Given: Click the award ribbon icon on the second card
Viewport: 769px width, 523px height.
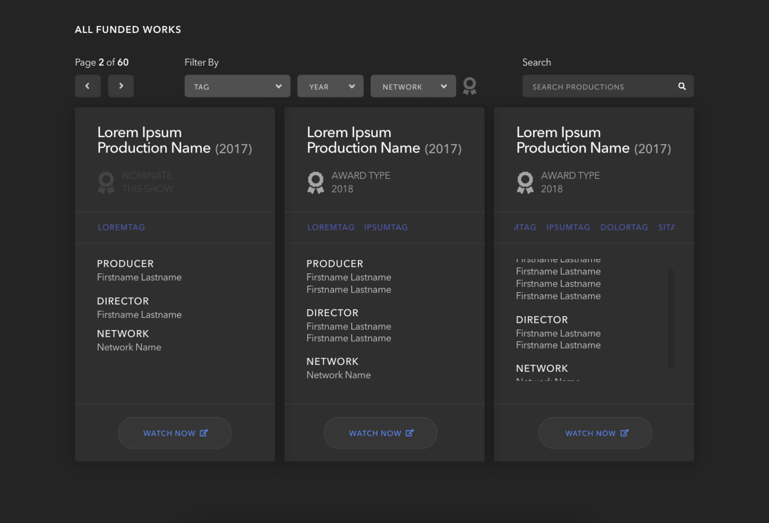Looking at the screenshot, I should tap(316, 183).
